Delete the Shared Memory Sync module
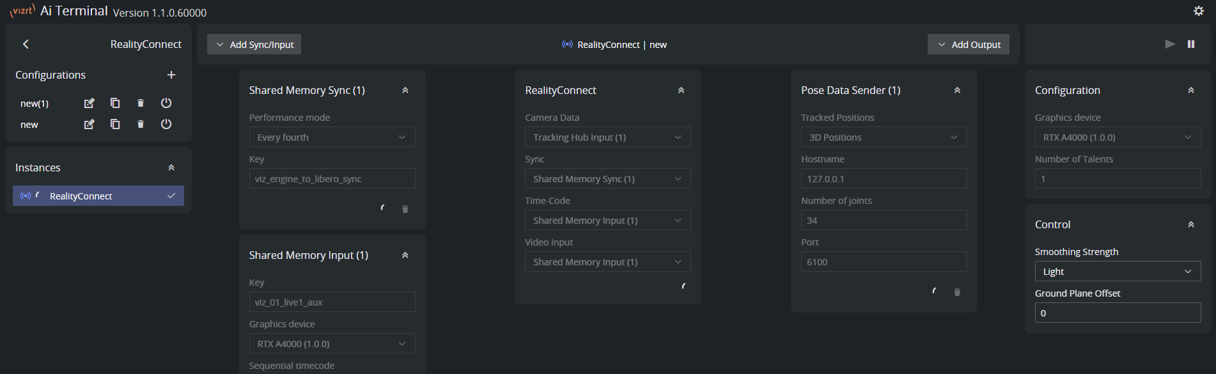The width and height of the screenshot is (1216, 374). point(405,209)
